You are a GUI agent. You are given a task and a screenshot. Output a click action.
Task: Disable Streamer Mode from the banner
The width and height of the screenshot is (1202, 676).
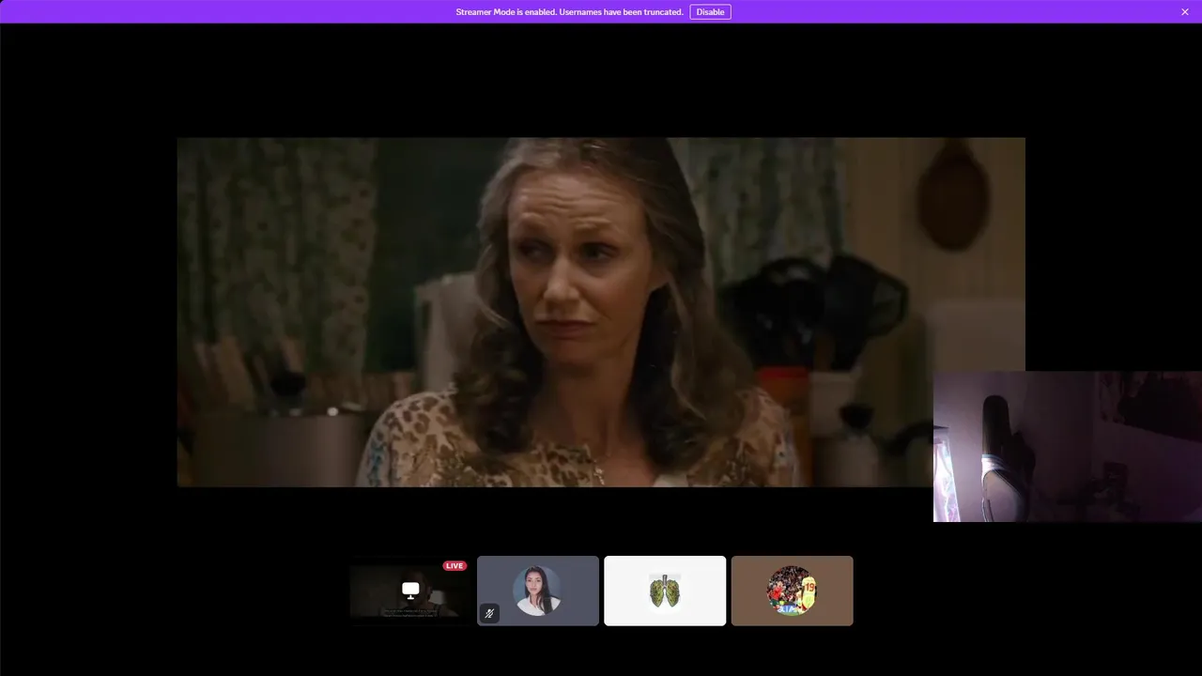click(710, 12)
